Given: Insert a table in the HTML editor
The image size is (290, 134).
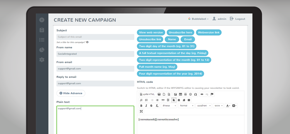Looking at the screenshot, I should click(x=180, y=94).
